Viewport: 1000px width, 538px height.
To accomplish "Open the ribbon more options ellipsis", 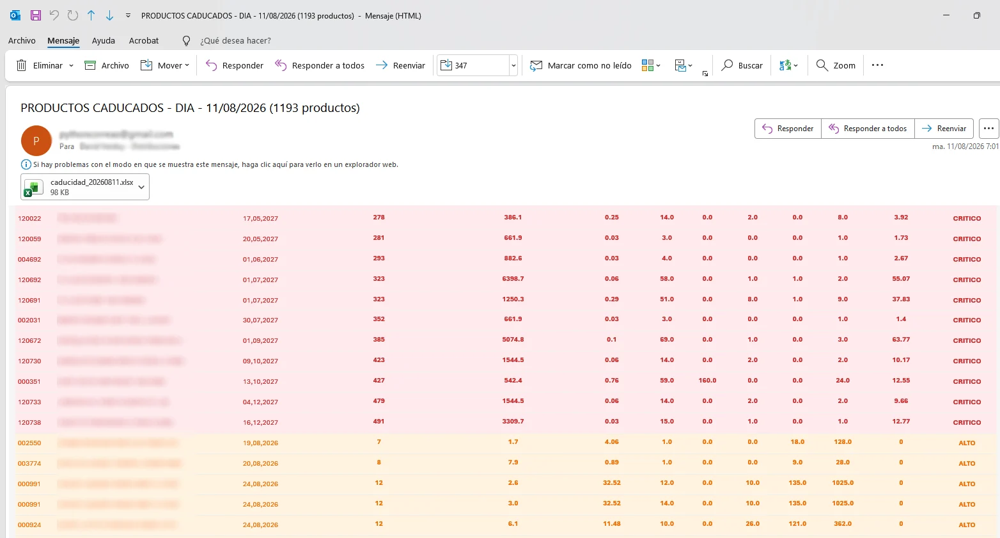I will [877, 65].
